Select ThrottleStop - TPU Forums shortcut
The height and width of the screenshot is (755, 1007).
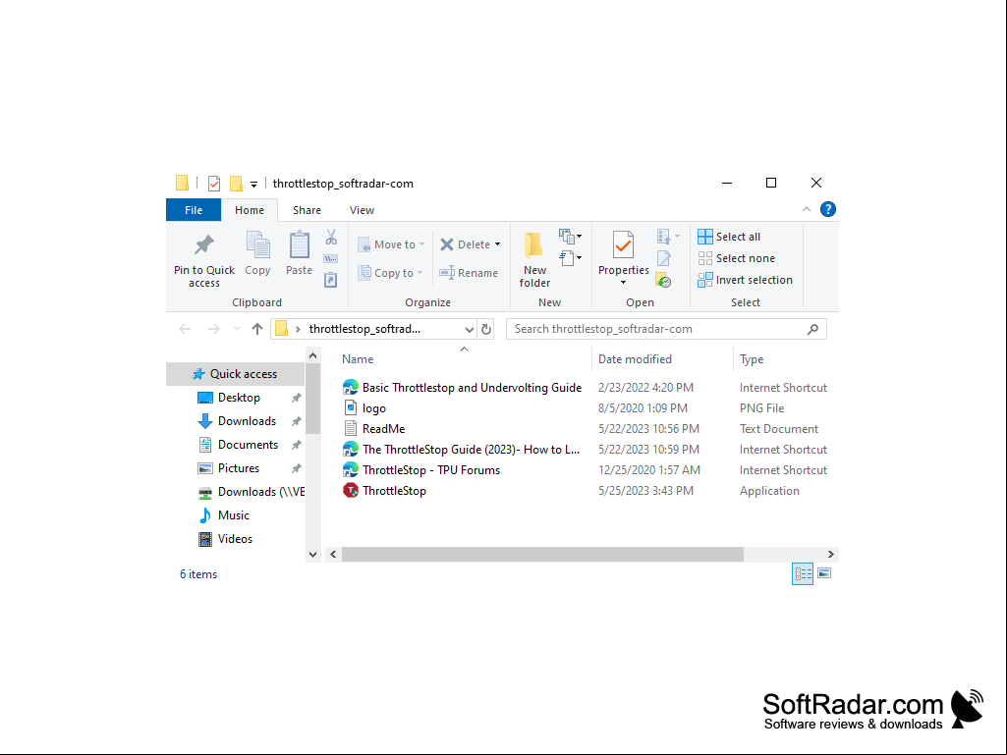(x=421, y=470)
